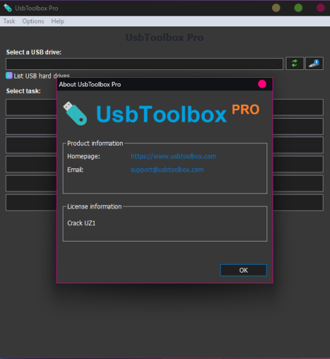Screen dimensions: 330x359
Task: Click the UsbToolbox PRO logo text in dialog
Action: [178, 114]
